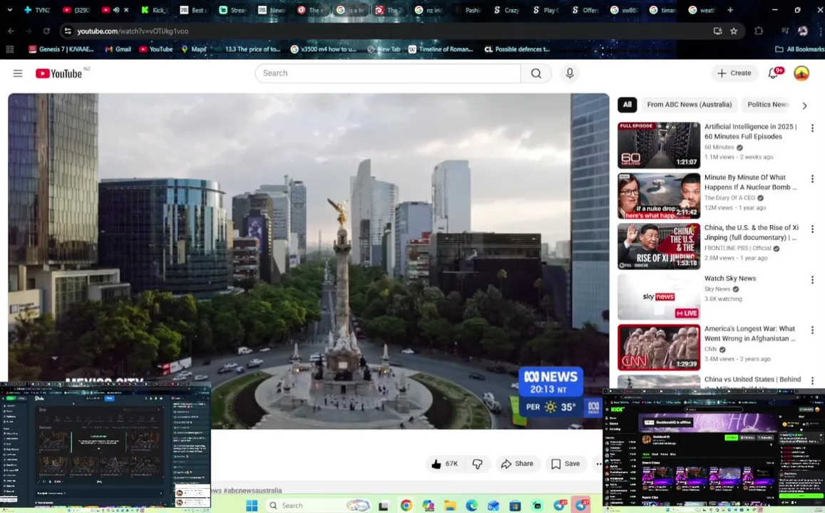Open more actions menu beside Save
This screenshot has width=825, height=513.
[598, 464]
